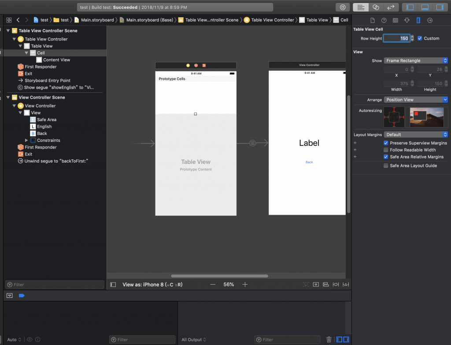Image resolution: width=451 pixels, height=345 pixels.
Task: Select Cell in the jump bar
Action: (341, 20)
